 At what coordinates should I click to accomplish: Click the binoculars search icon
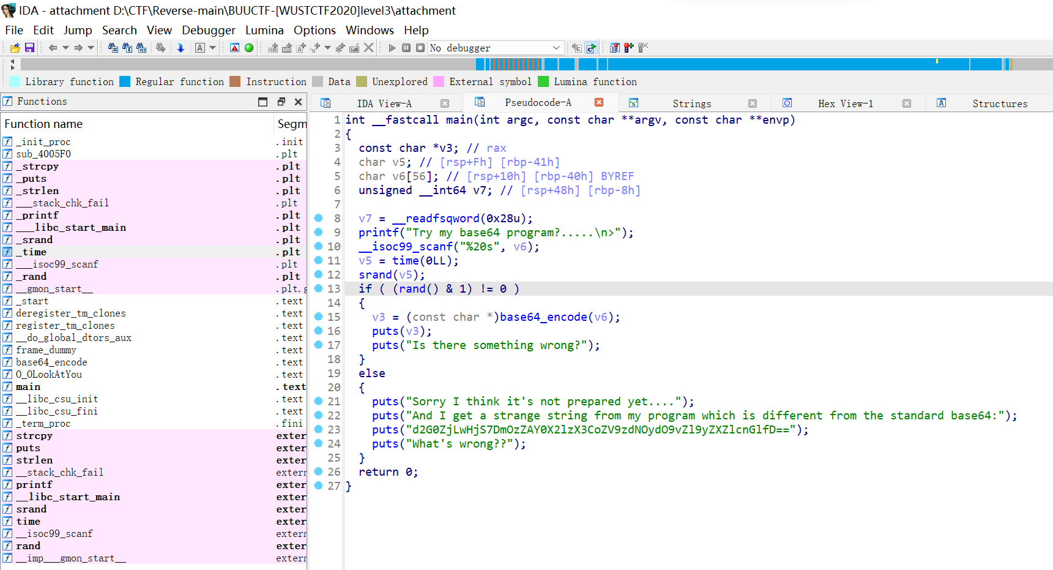113,48
